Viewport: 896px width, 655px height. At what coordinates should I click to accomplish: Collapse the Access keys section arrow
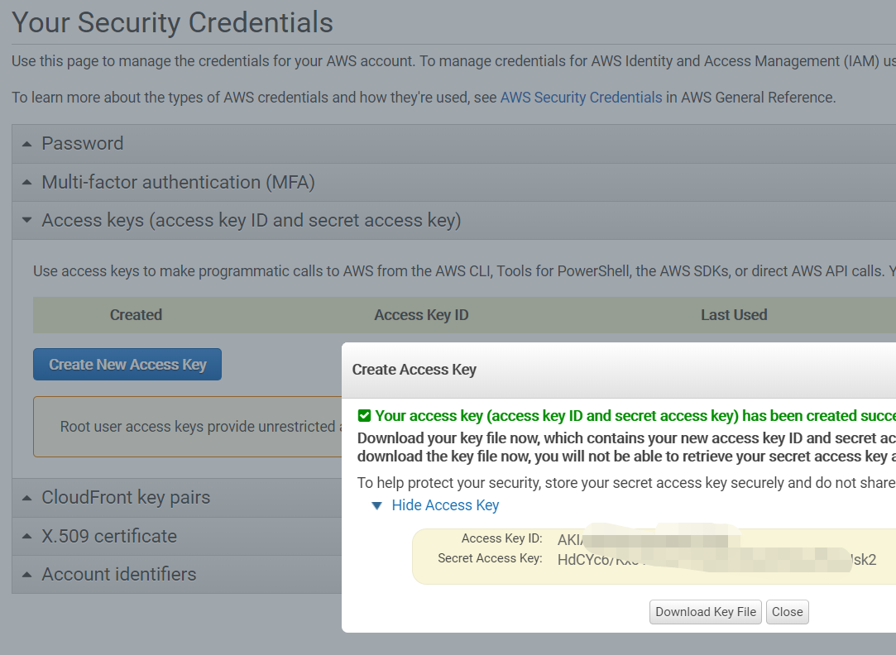click(26, 221)
